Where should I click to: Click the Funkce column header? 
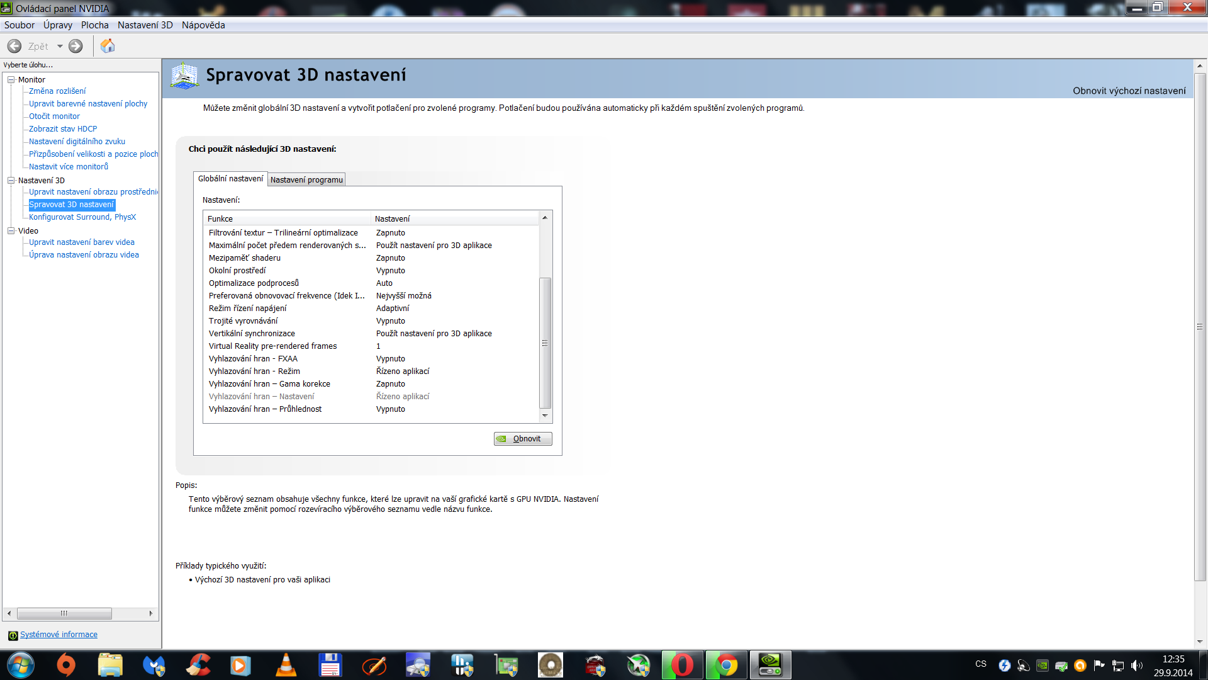point(288,219)
